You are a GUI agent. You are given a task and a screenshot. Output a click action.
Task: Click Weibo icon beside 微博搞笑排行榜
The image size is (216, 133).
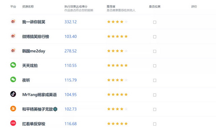(x=13, y=36)
